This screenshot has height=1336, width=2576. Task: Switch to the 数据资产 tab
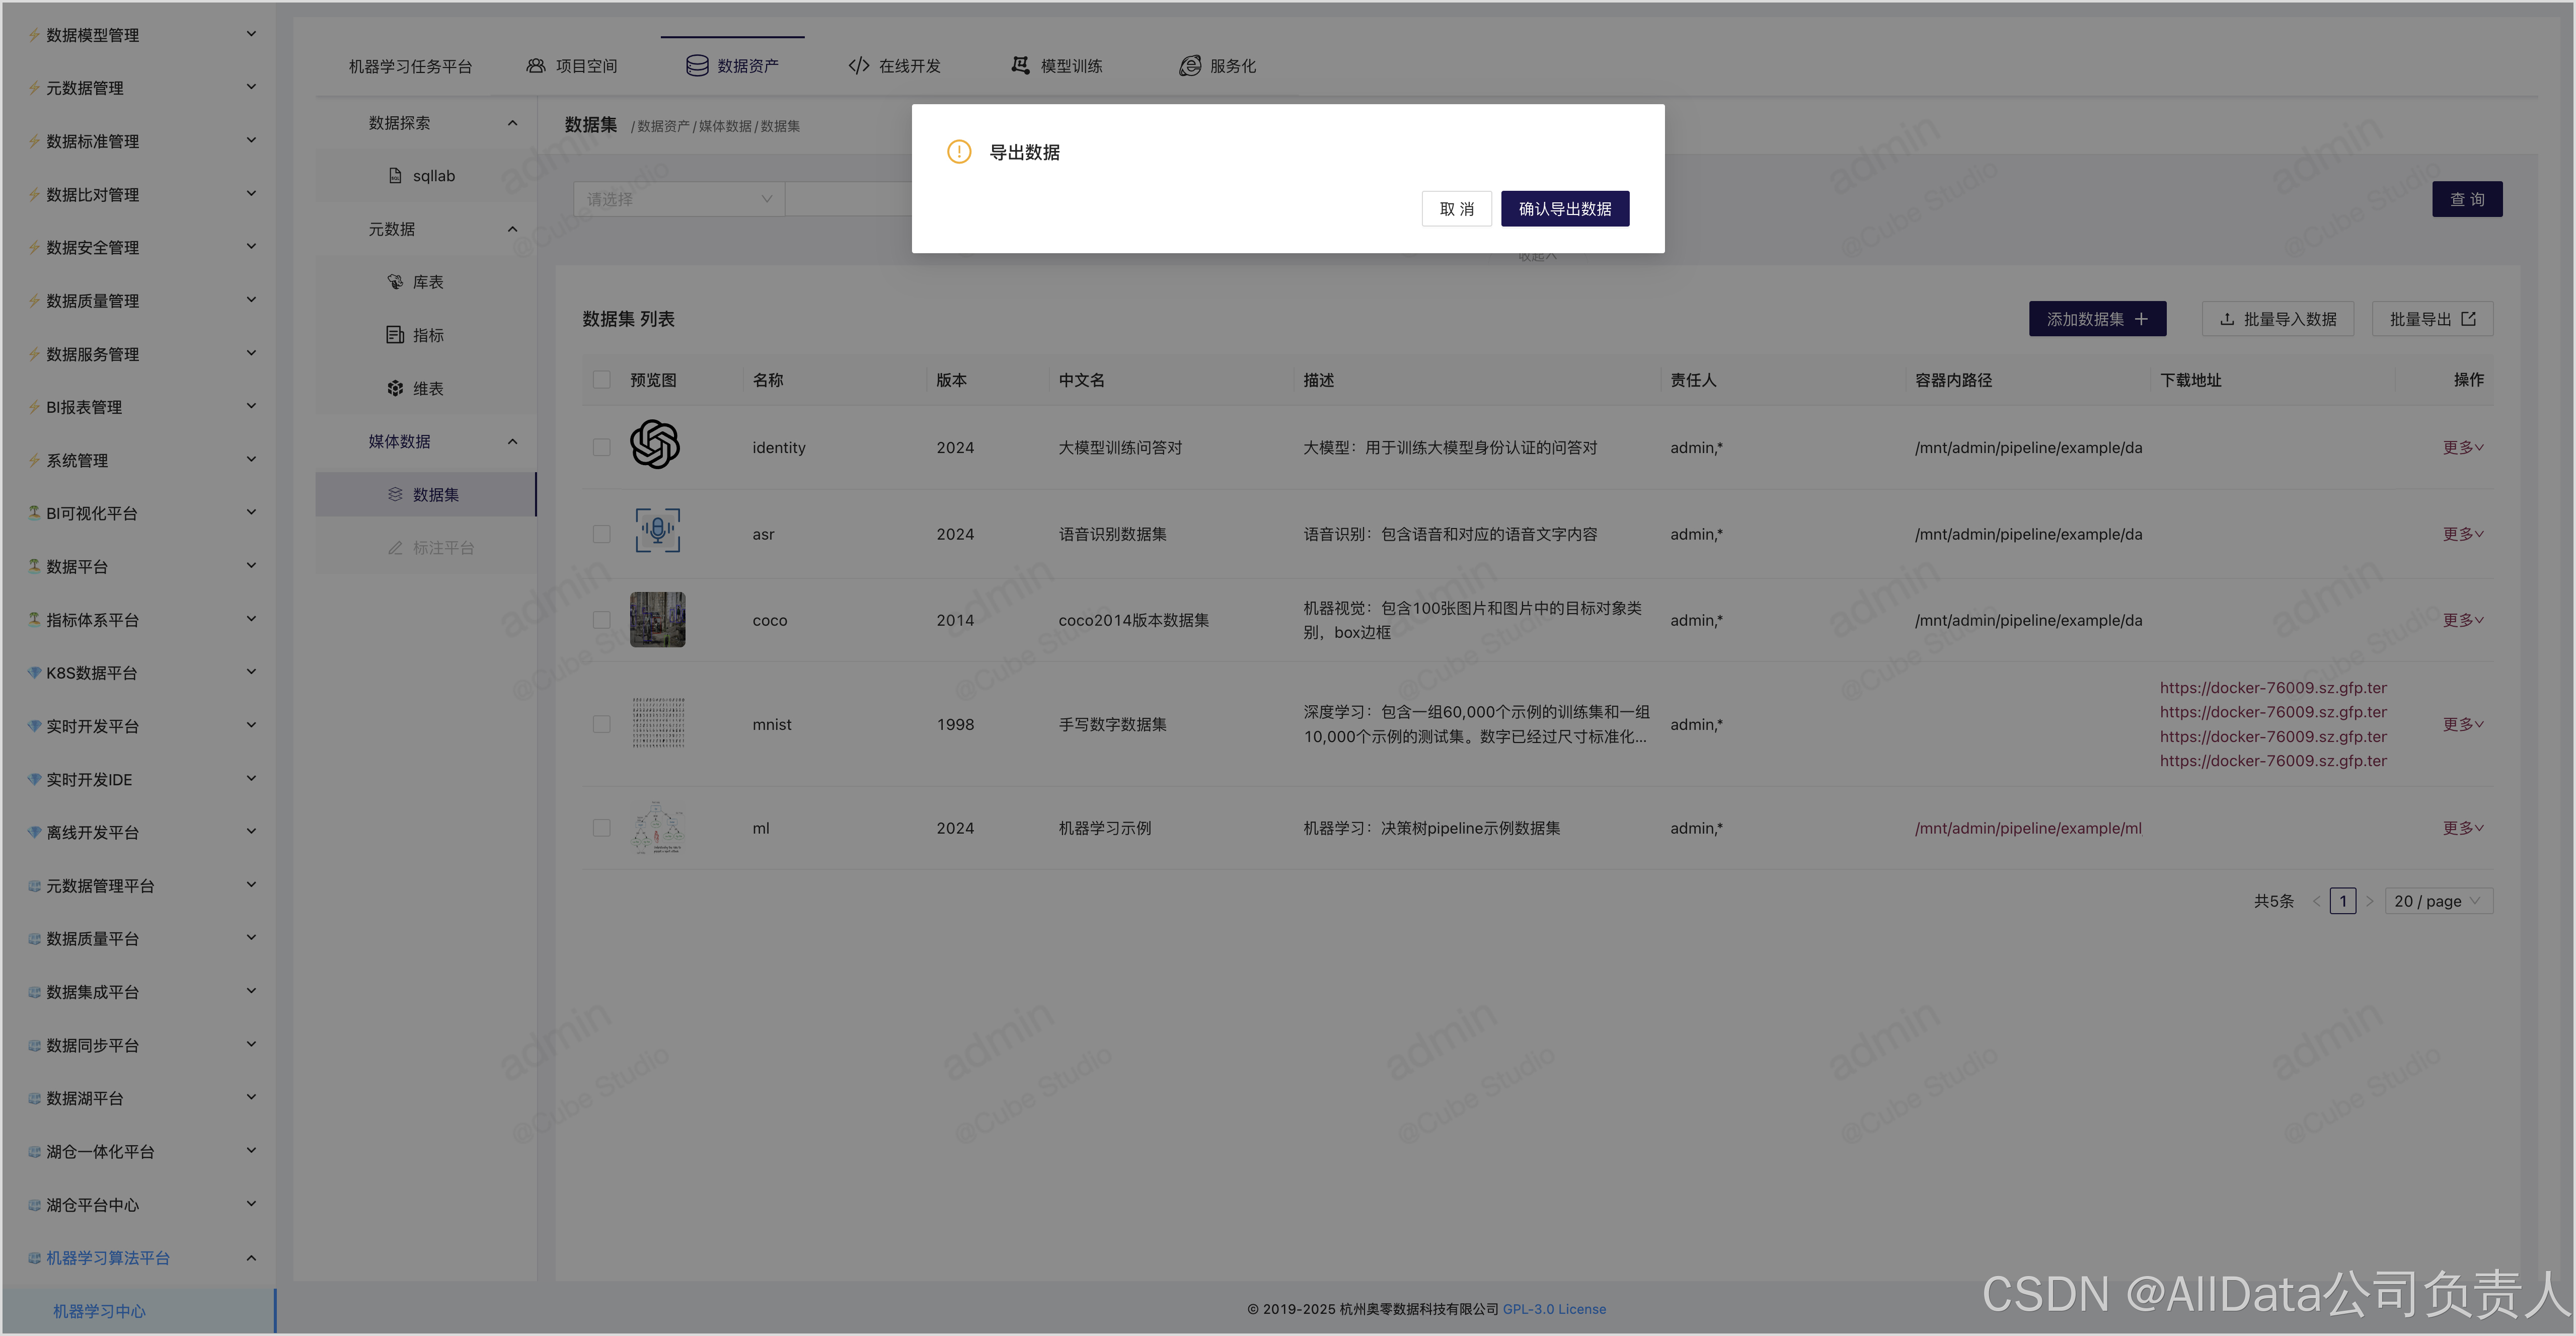point(732,66)
